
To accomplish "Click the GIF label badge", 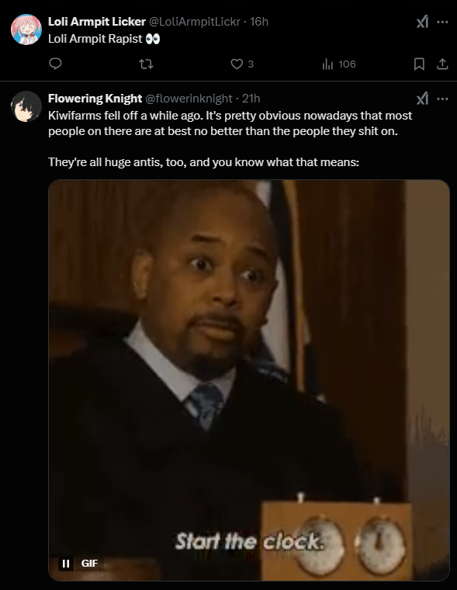I will click(x=89, y=564).
